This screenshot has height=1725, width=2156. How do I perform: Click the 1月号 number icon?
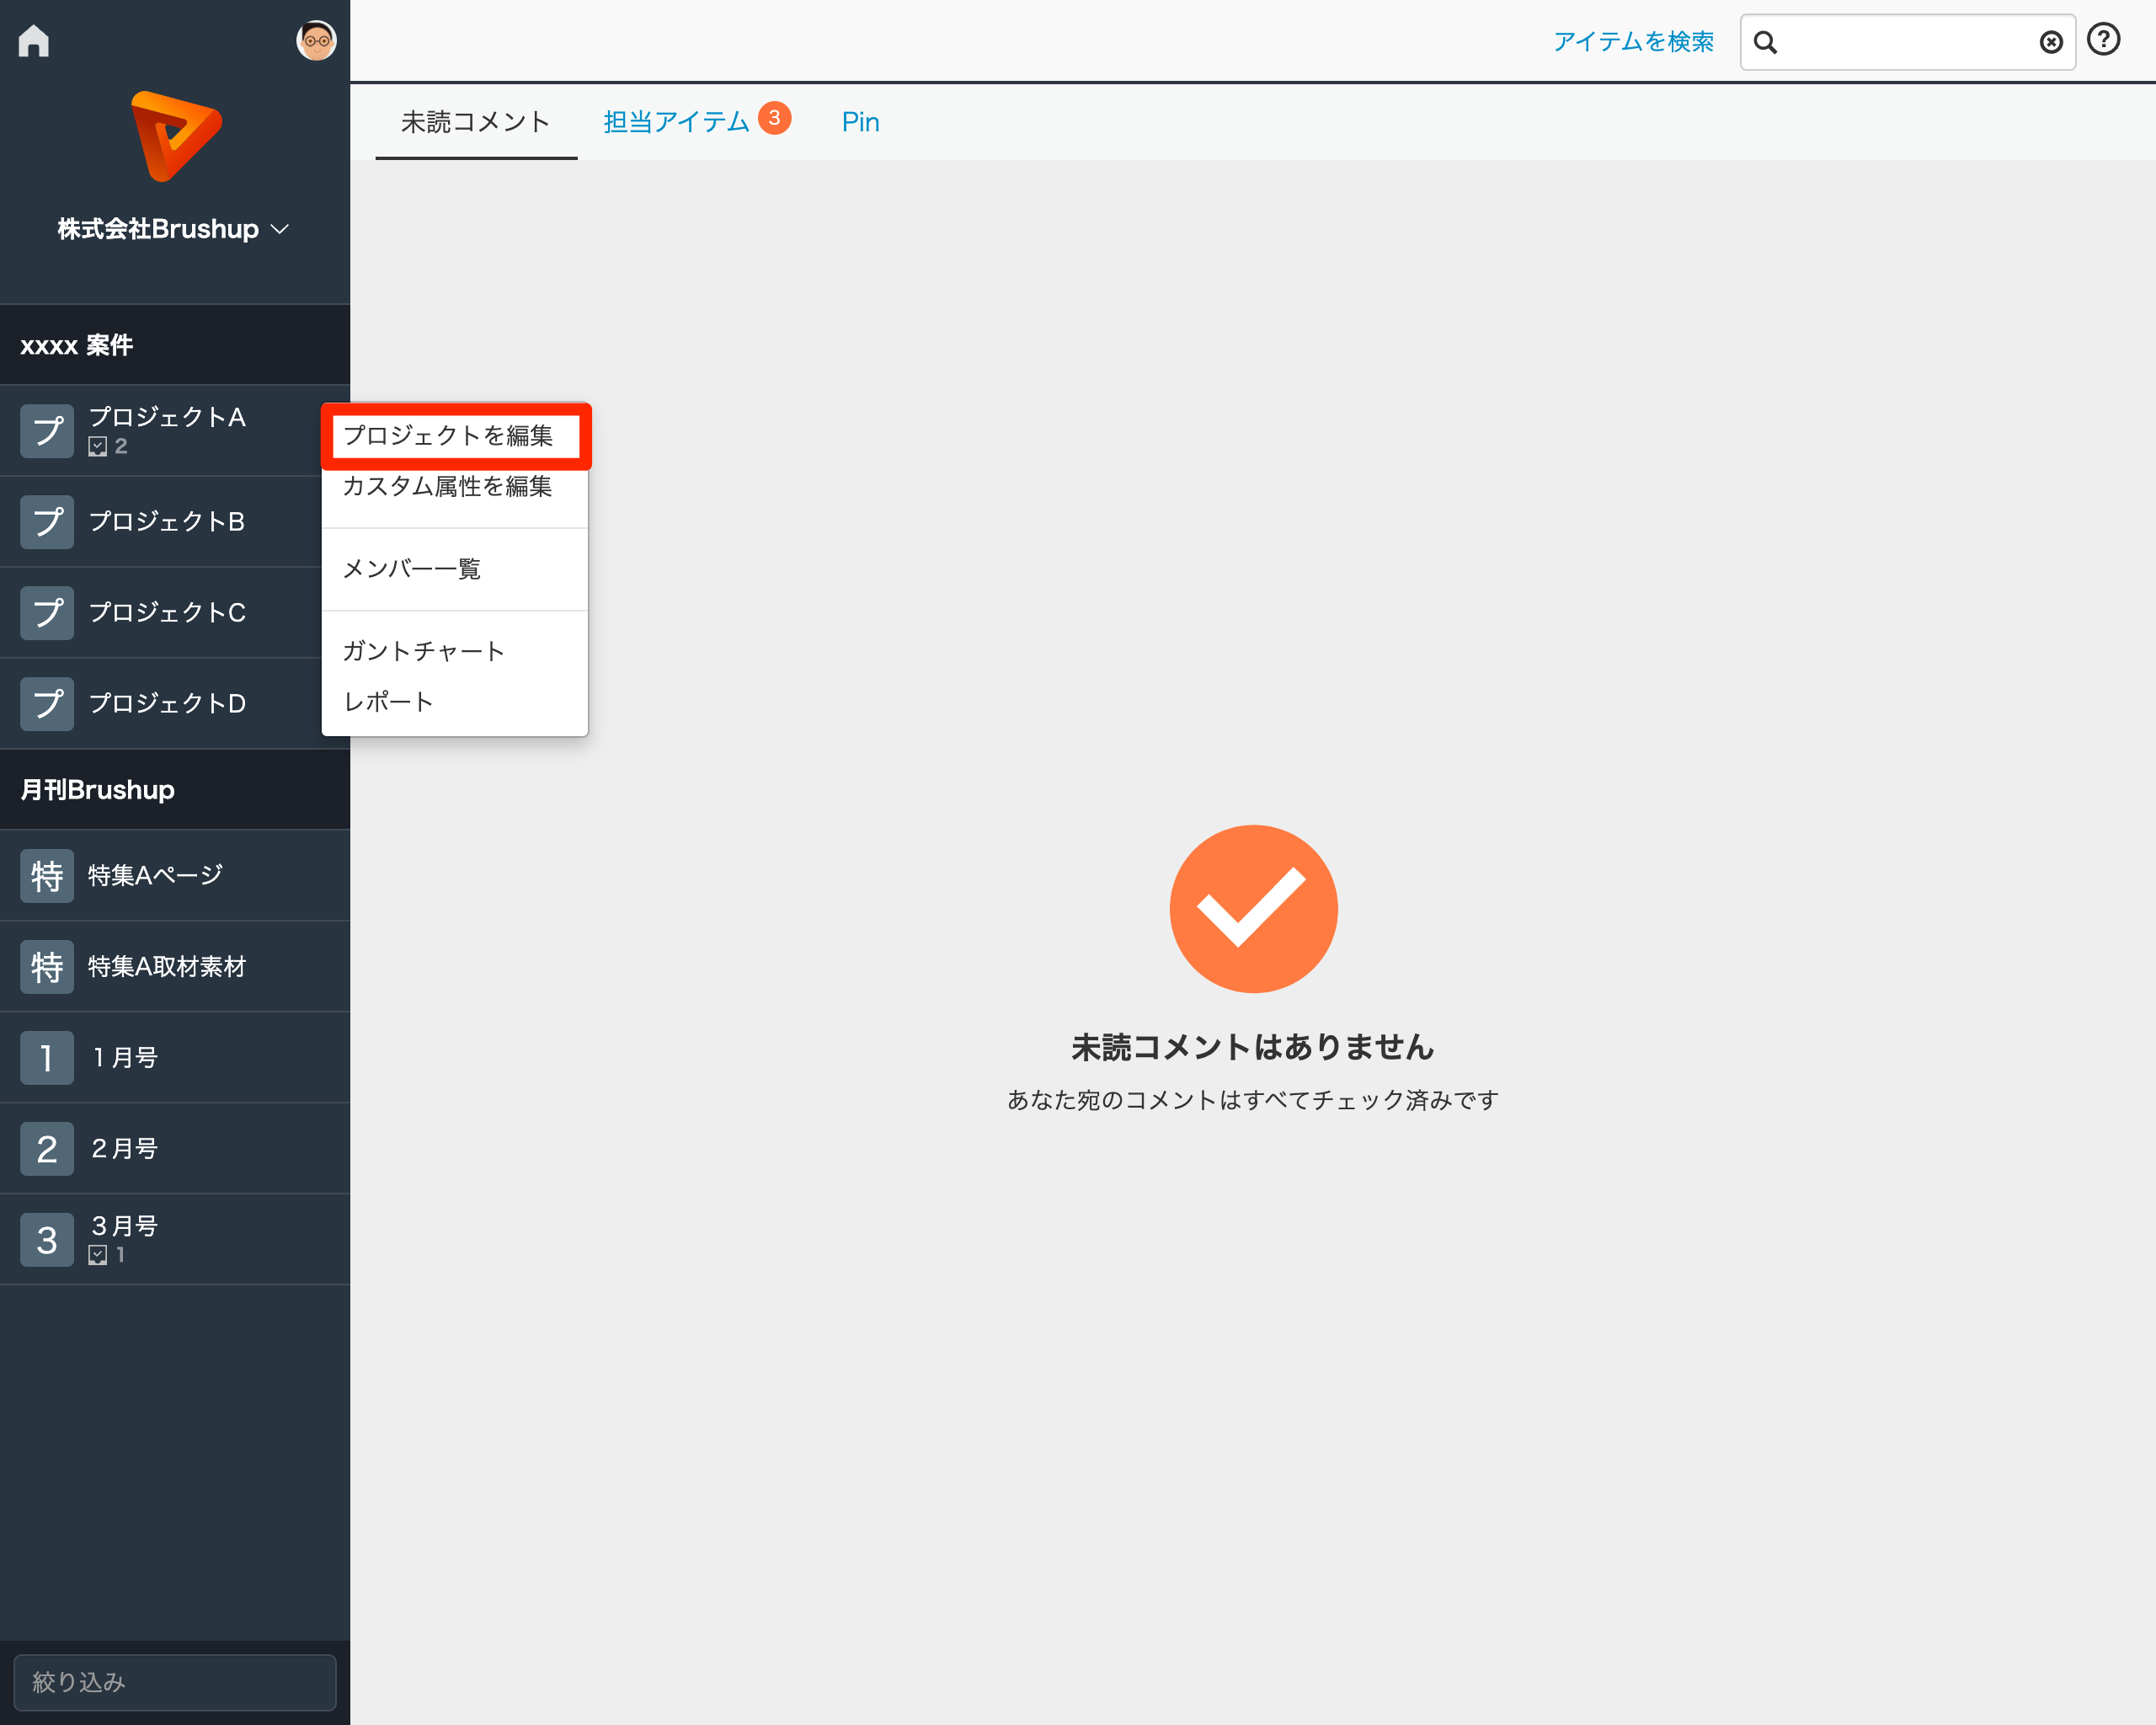pos(47,1058)
